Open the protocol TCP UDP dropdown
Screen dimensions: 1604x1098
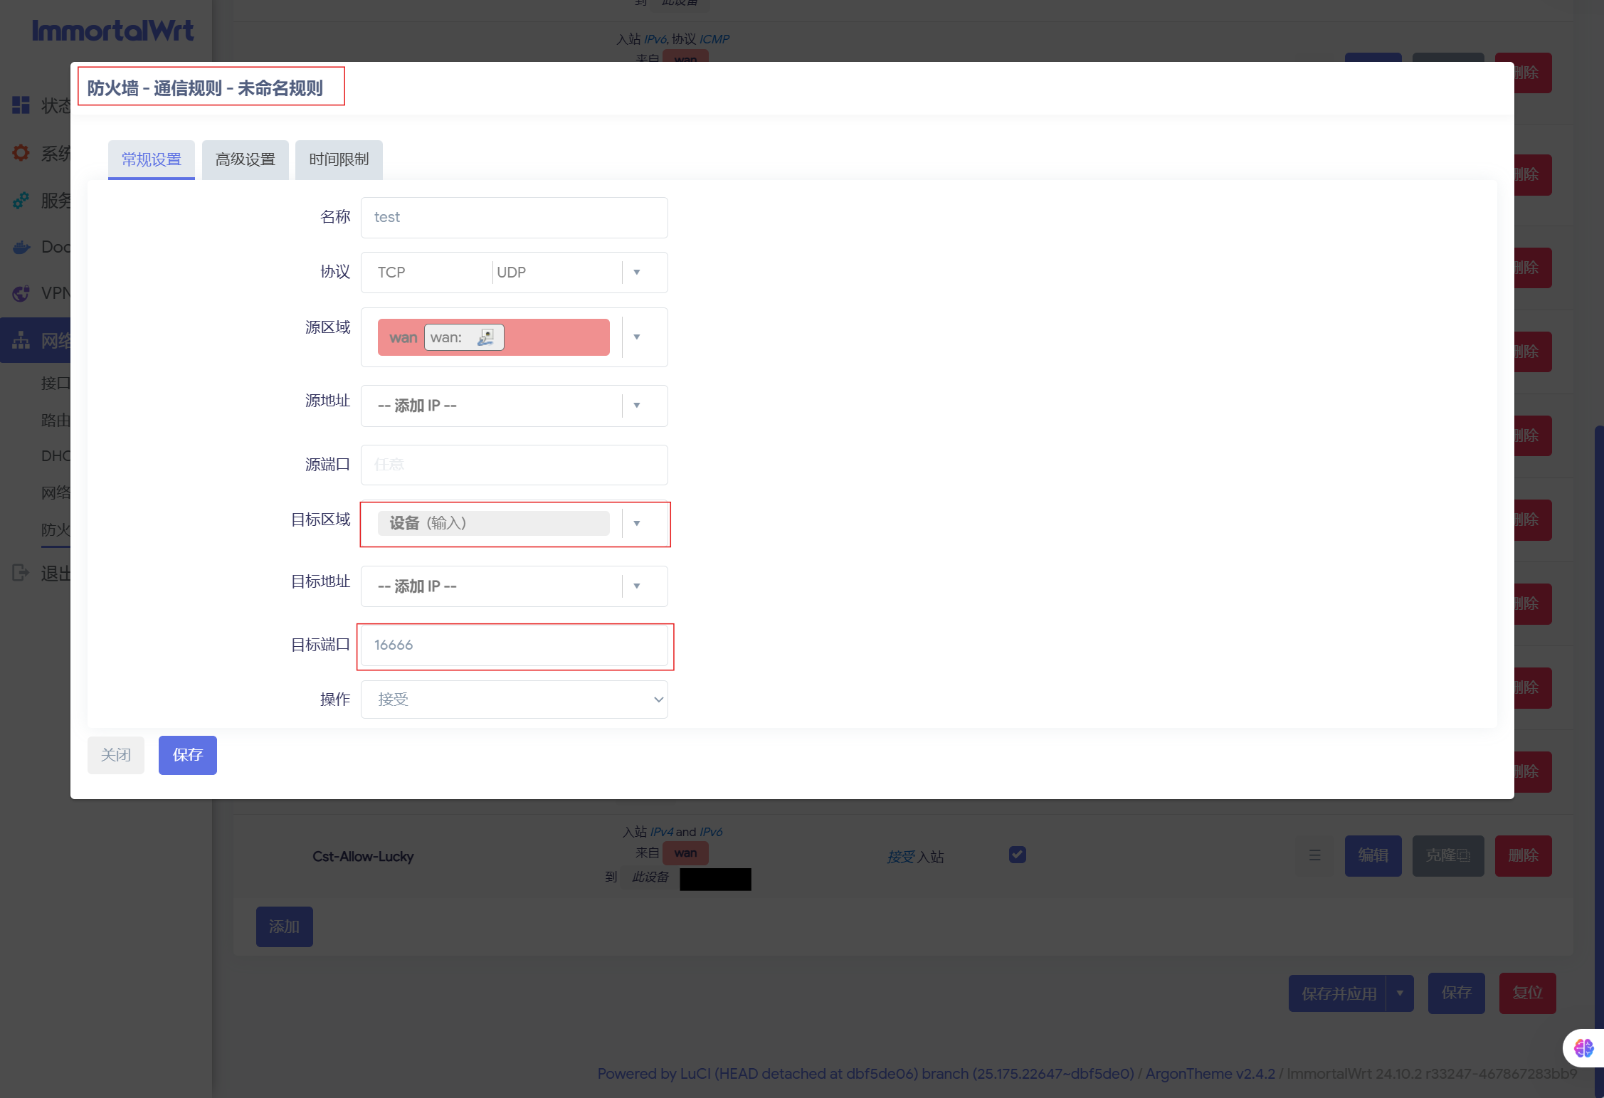515,273
